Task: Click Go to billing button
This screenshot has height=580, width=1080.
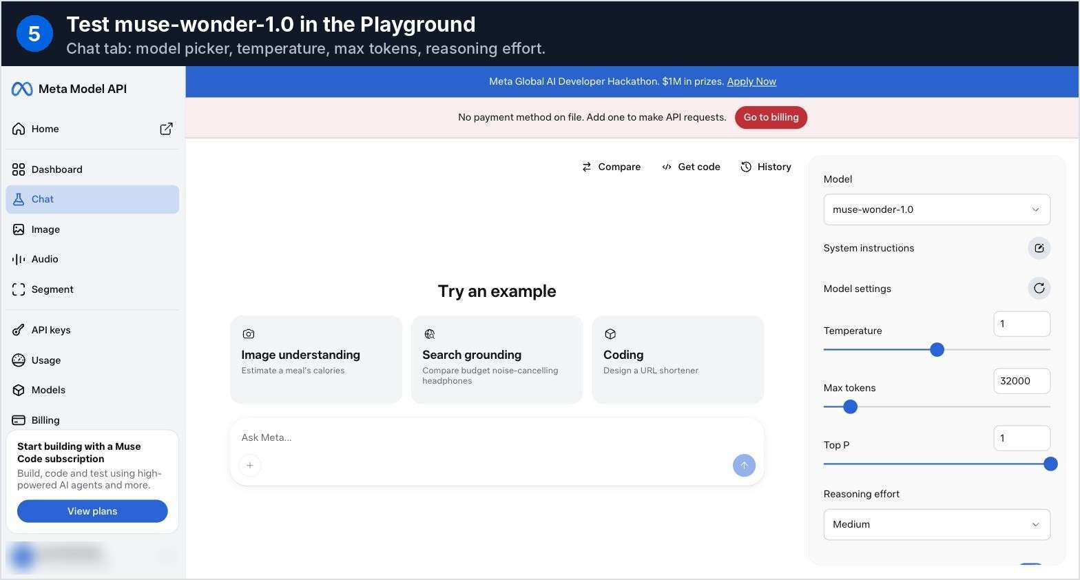Action: [x=771, y=117]
